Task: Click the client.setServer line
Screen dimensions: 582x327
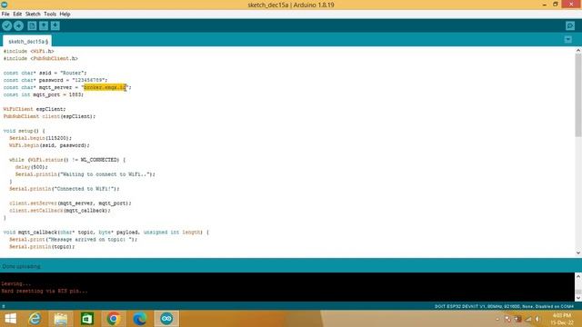Action: pos(70,203)
